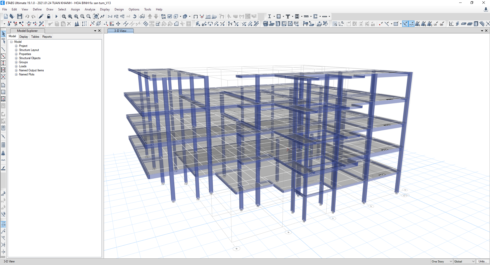Click the New Model icon

tap(6, 16)
